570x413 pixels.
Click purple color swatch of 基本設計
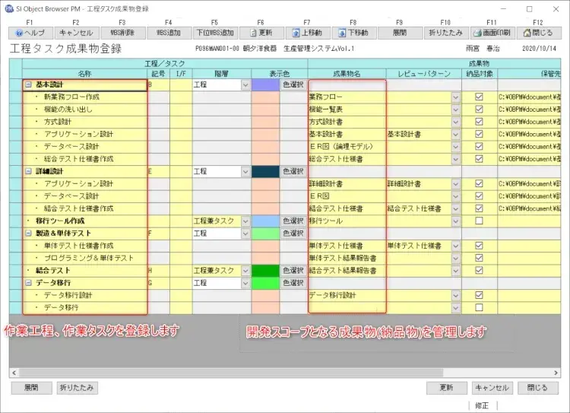click(x=265, y=84)
